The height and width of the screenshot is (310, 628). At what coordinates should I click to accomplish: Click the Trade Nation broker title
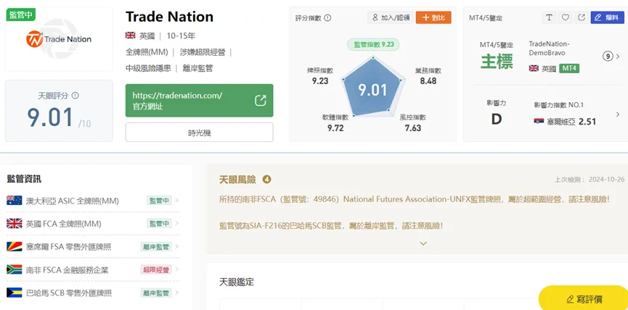click(x=169, y=17)
